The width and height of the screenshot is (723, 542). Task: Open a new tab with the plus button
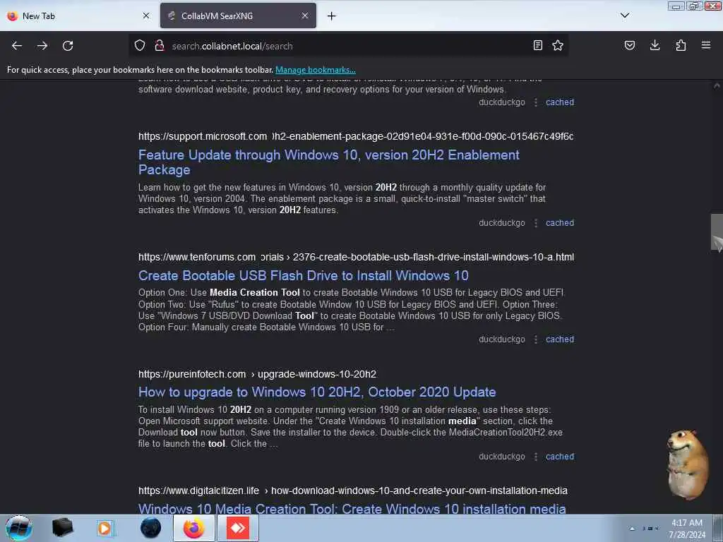click(332, 16)
